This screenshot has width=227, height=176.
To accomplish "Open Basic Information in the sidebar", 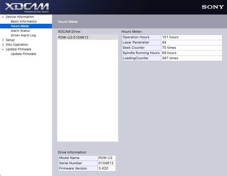I will pyautogui.click(x=24, y=22).
